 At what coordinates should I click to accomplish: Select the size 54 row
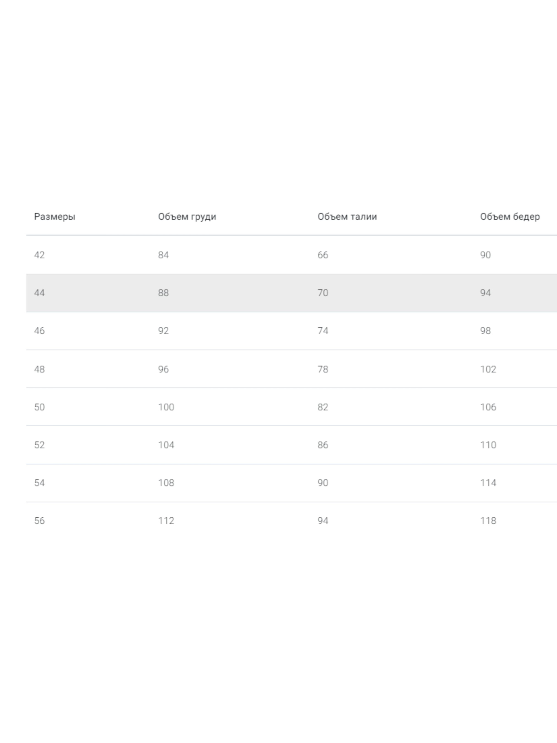pyautogui.click(x=39, y=483)
